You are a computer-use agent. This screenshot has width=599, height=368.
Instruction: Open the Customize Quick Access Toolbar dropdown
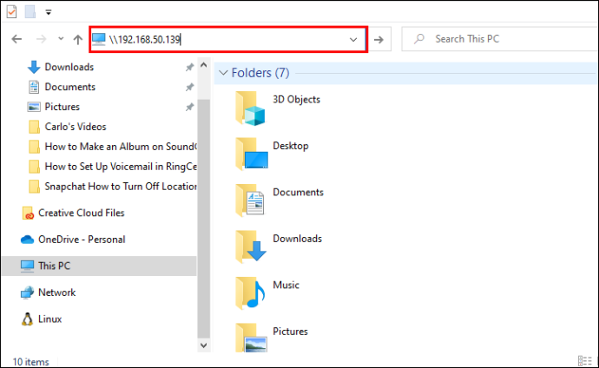click(49, 12)
